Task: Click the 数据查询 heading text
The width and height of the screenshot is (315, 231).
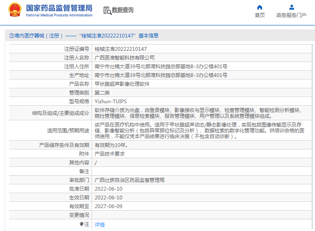Action: pos(122,10)
